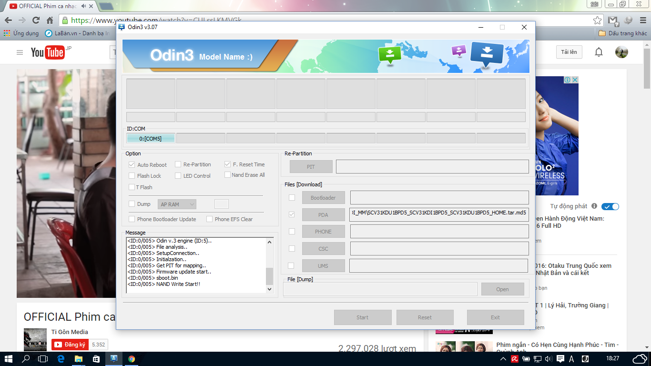Open the Ứng dụng apps shortcut
This screenshot has height=366, width=651.
point(21,33)
